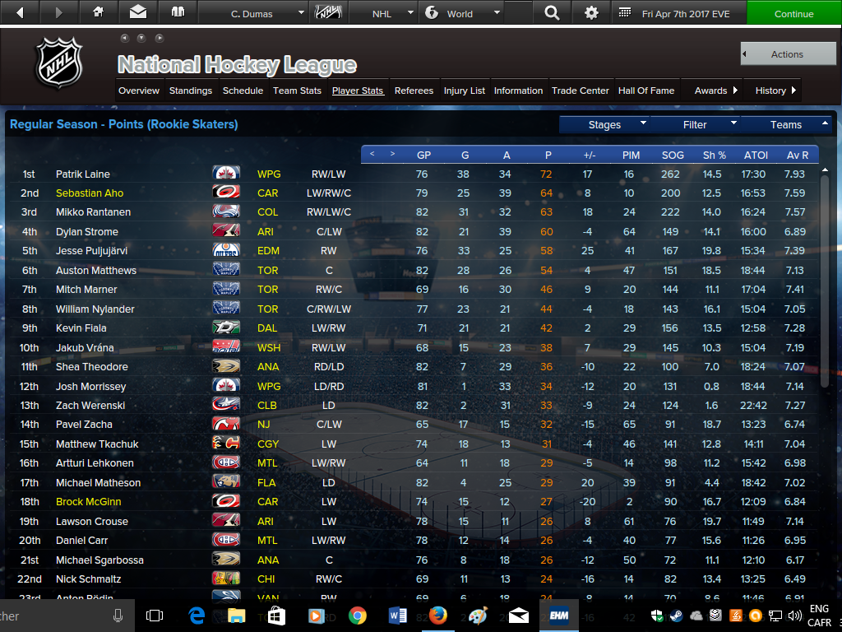This screenshot has width=842, height=632.
Task: Click the Capitals logo beside Jakub Vrána
Action: pos(226,347)
